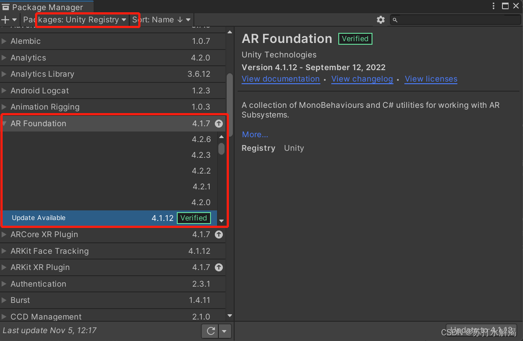Click the Verified badge next to AR Foundation title
The image size is (523, 341).
pyautogui.click(x=355, y=39)
